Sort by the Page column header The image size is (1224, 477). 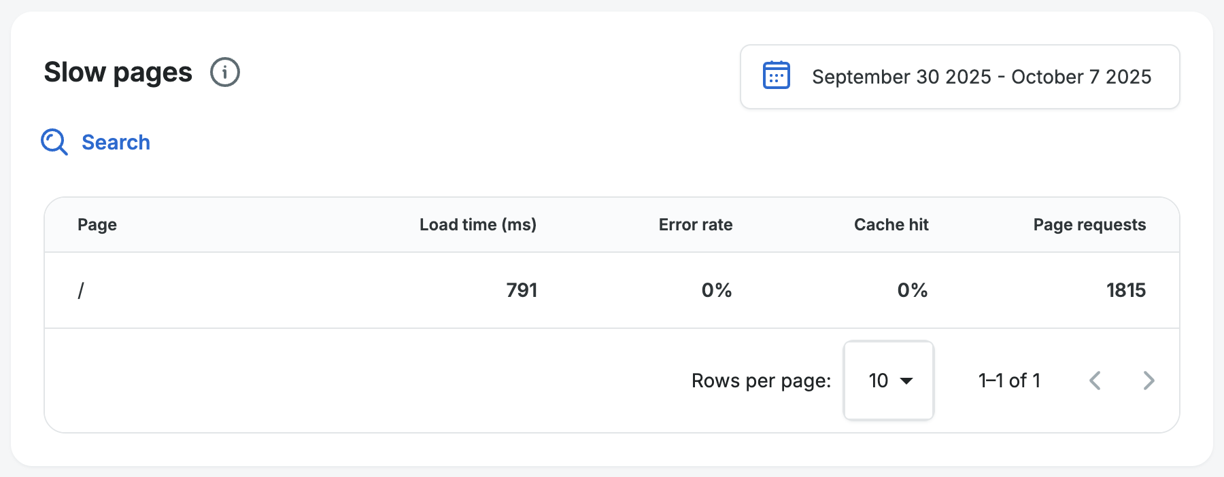[x=97, y=225]
